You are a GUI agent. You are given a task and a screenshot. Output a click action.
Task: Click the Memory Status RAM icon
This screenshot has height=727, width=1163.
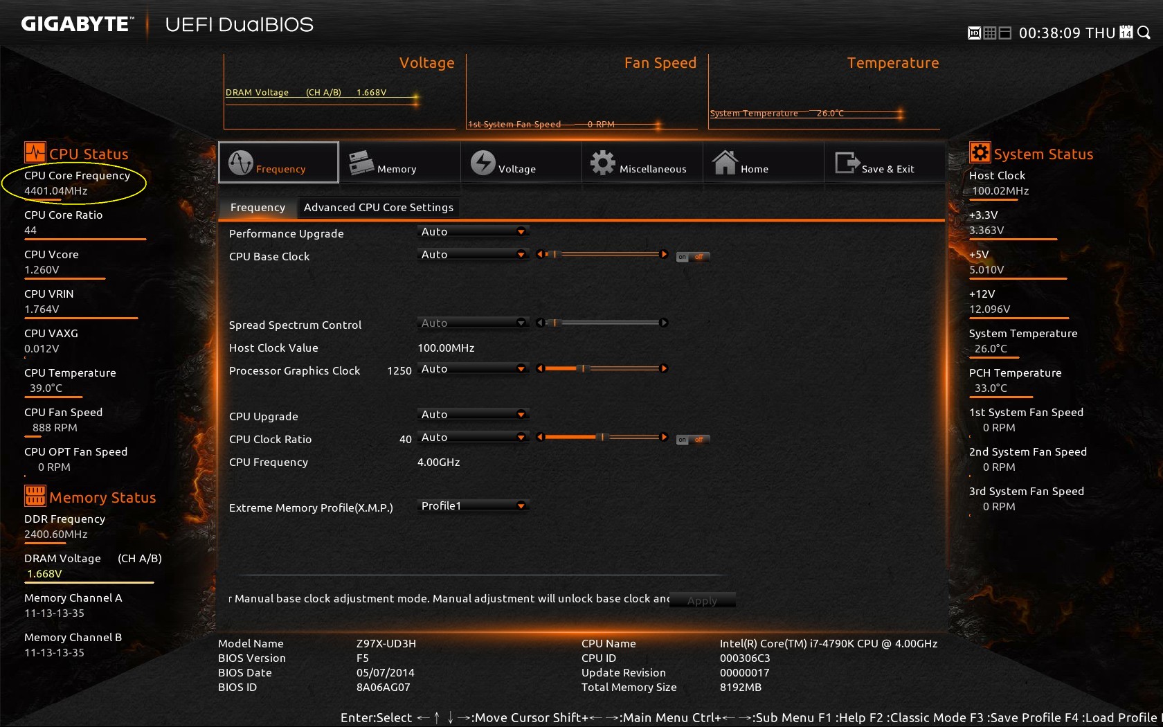coord(35,496)
